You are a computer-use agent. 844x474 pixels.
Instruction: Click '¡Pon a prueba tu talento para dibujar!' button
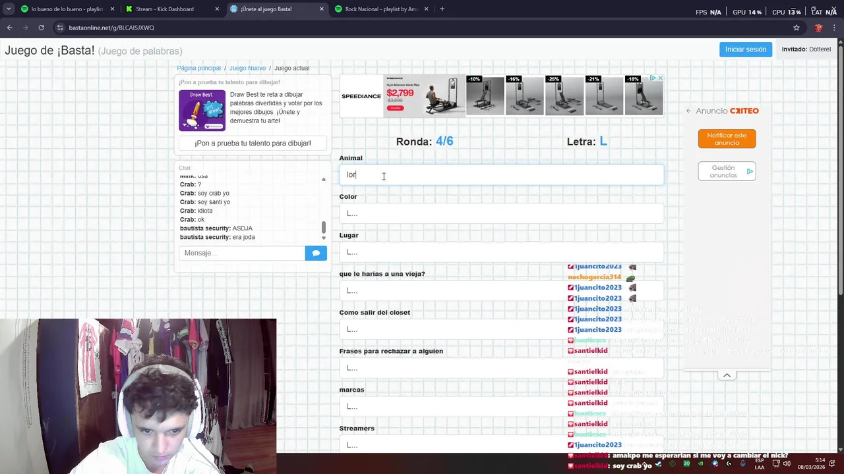tap(253, 143)
